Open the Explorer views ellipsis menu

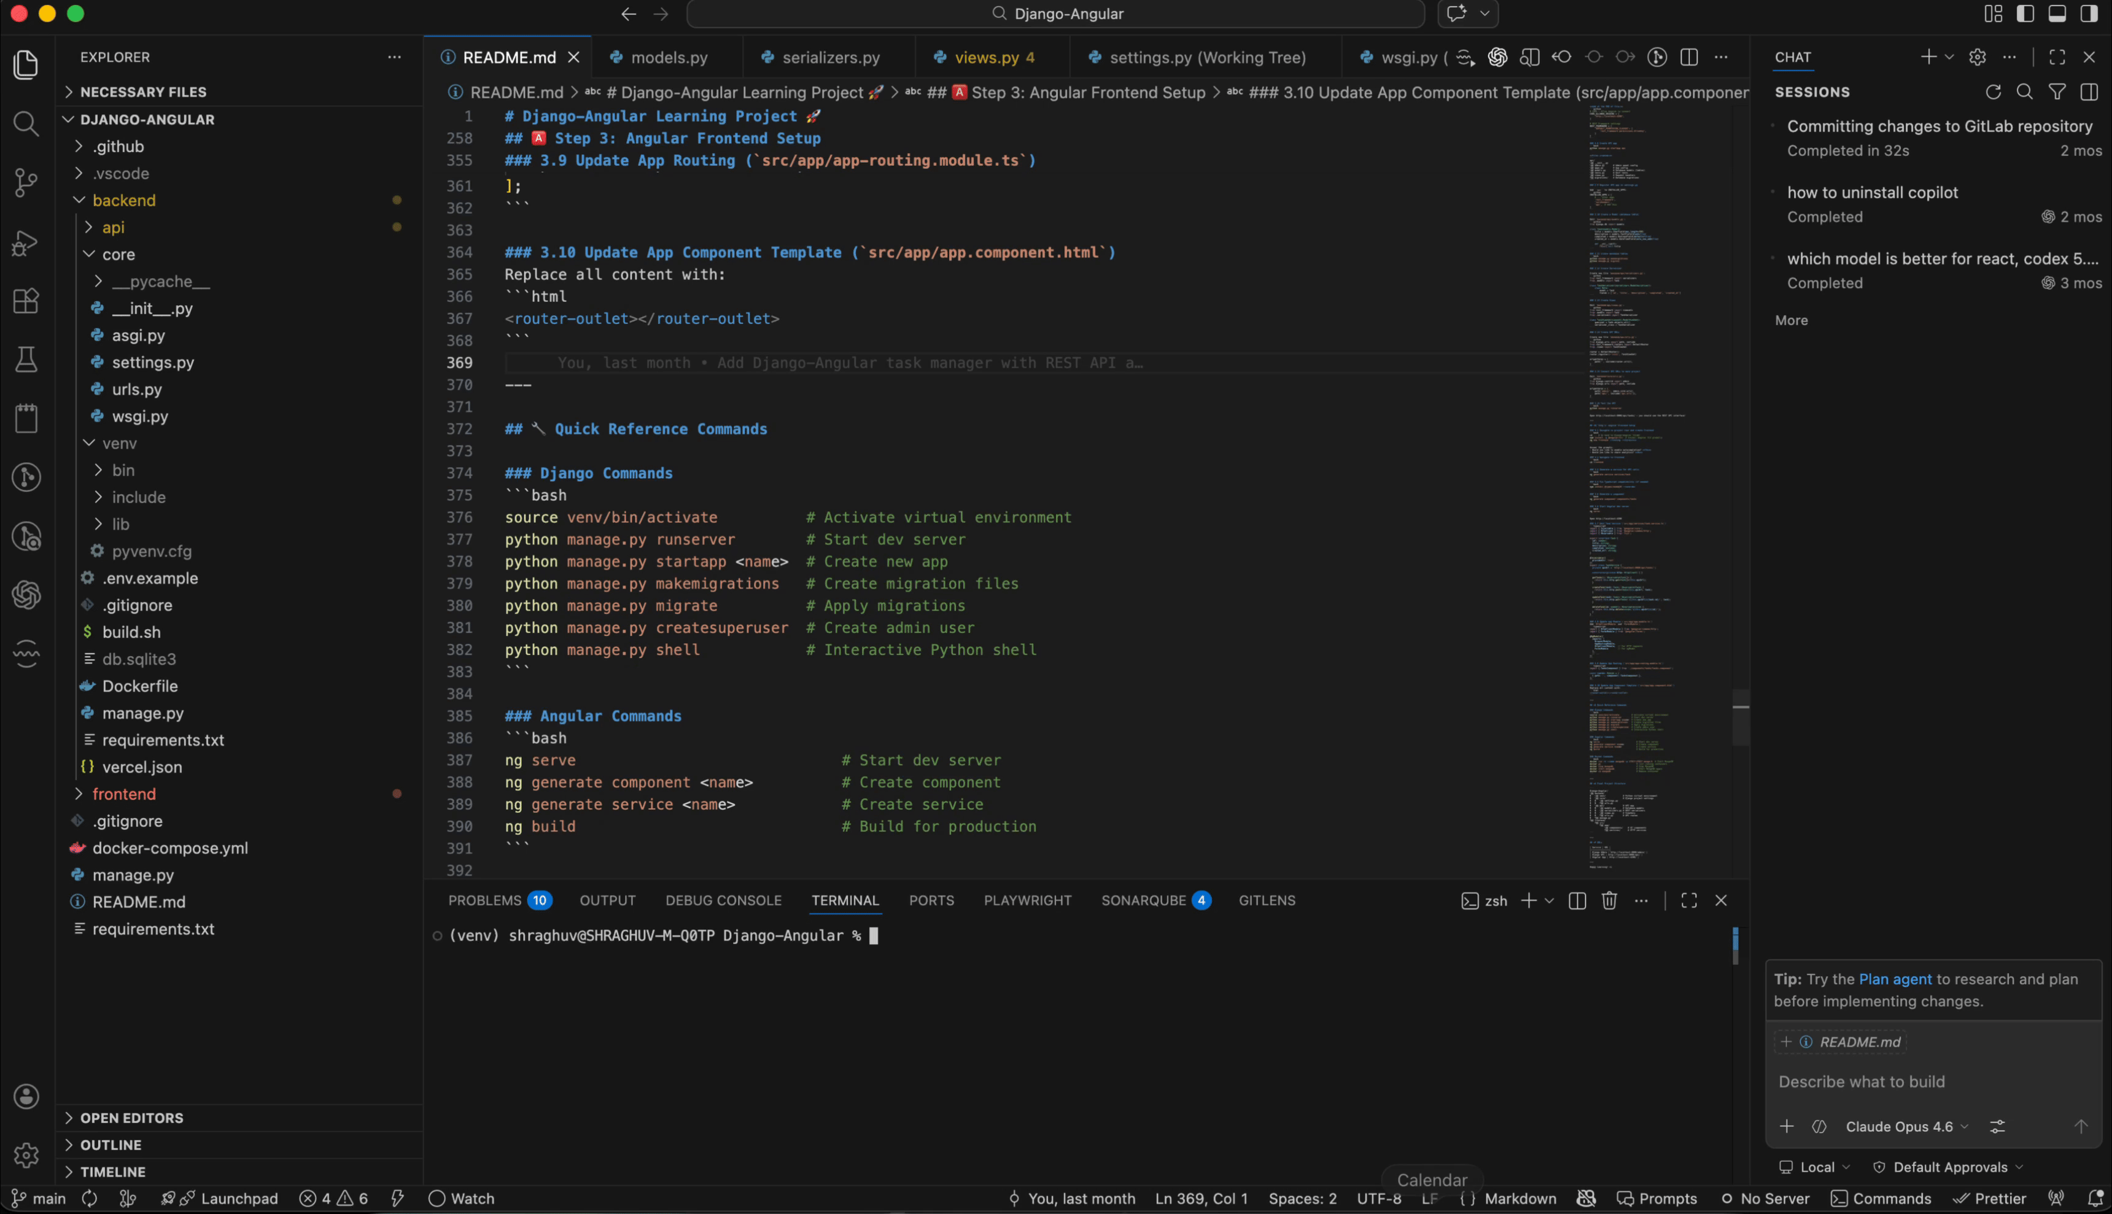click(x=394, y=56)
